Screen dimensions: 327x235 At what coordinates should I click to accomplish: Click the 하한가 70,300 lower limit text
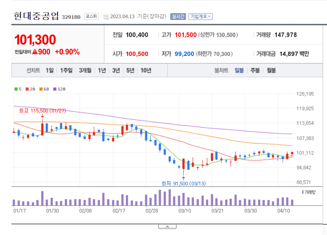point(214,54)
